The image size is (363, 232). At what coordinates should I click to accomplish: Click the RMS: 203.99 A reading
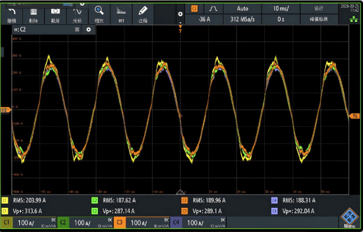click(x=30, y=200)
